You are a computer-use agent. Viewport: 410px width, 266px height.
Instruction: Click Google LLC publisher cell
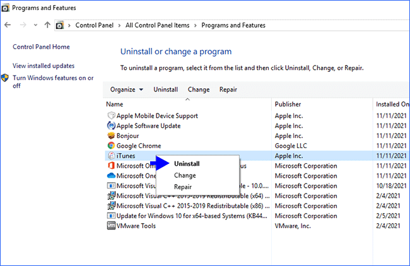tap(291, 146)
